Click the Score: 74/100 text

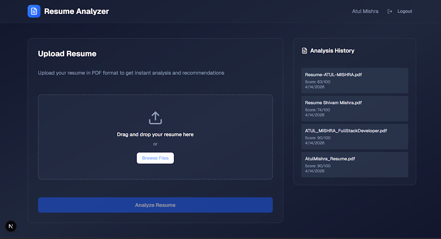tap(318, 110)
